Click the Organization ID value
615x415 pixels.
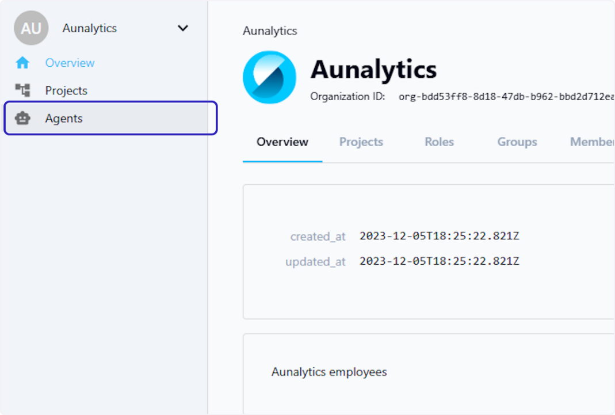coord(506,97)
